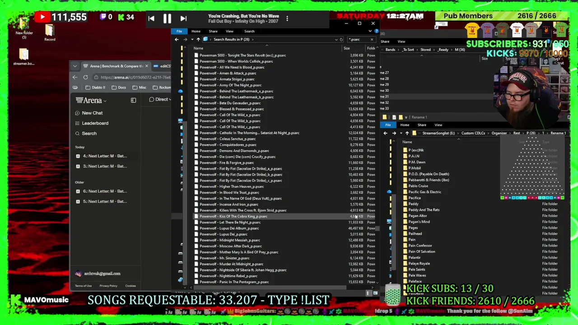Switch to large icons view in search Explorer
578x325 pixels.
[x=375, y=293]
